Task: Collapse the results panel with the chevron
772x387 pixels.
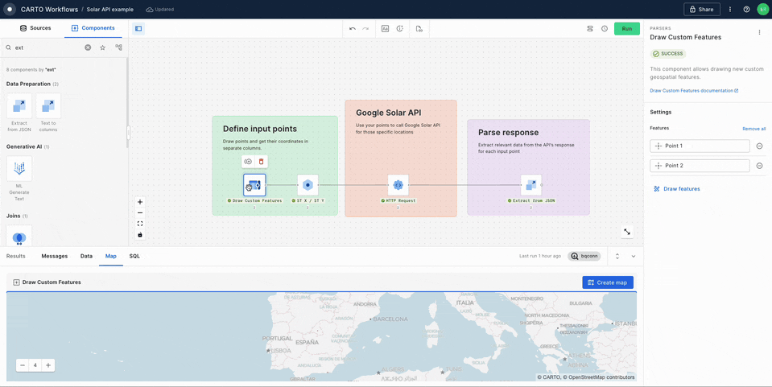Action: click(634, 256)
